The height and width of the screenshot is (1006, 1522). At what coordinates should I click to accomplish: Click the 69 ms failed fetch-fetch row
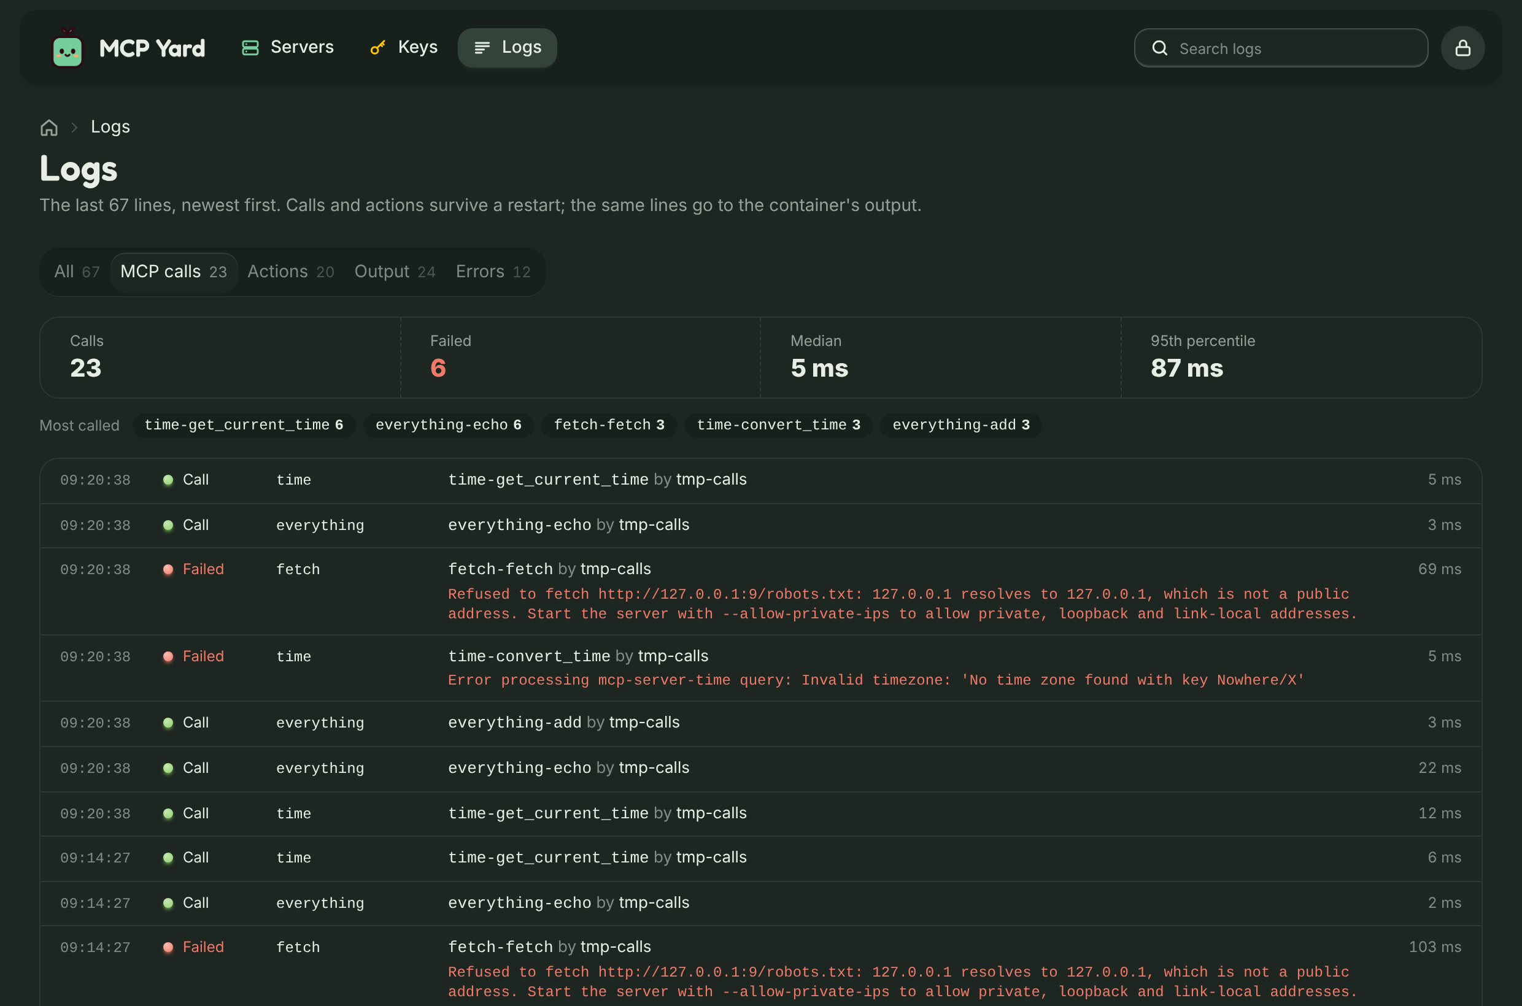[x=760, y=591]
